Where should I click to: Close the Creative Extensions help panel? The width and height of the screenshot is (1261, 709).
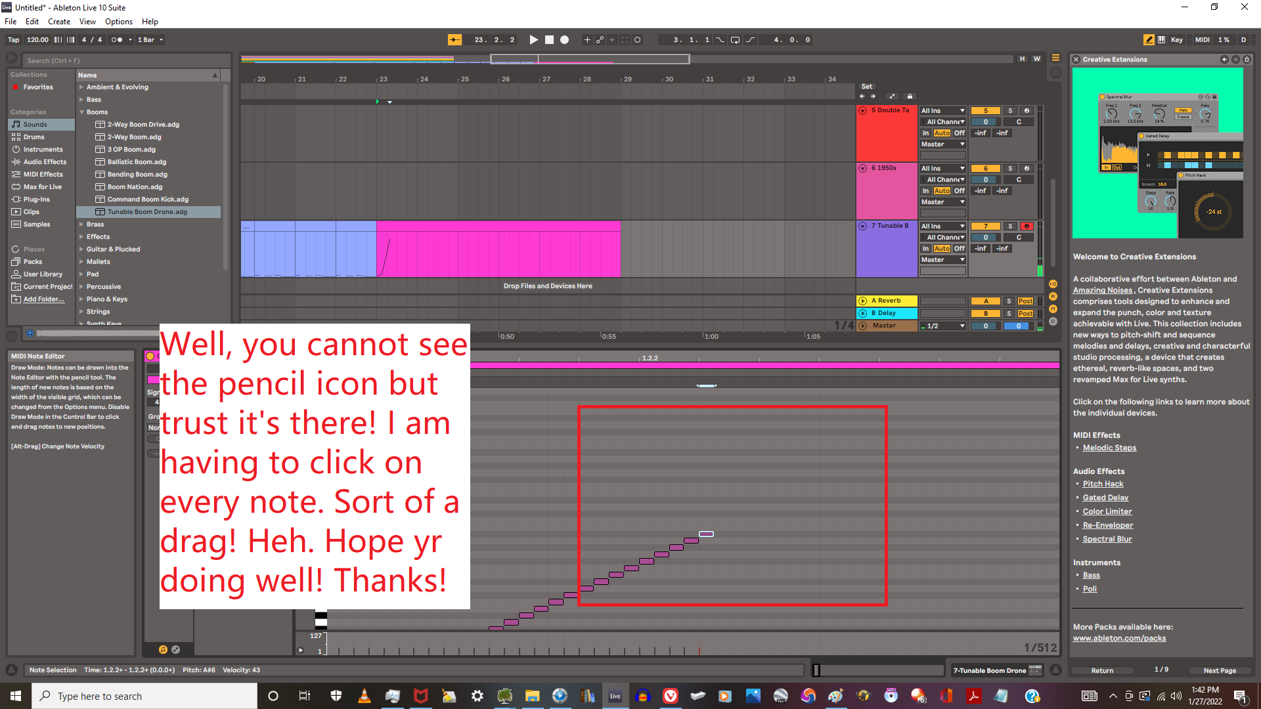click(1076, 60)
